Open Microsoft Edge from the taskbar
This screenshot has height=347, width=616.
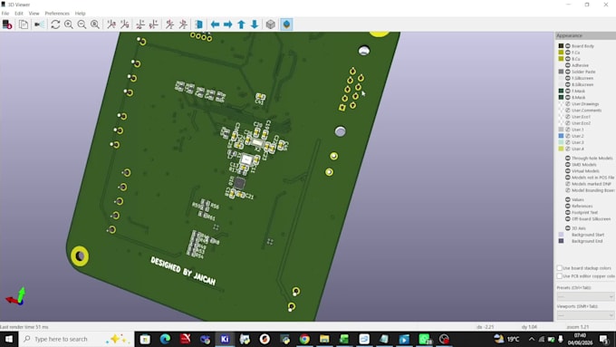[165, 339]
